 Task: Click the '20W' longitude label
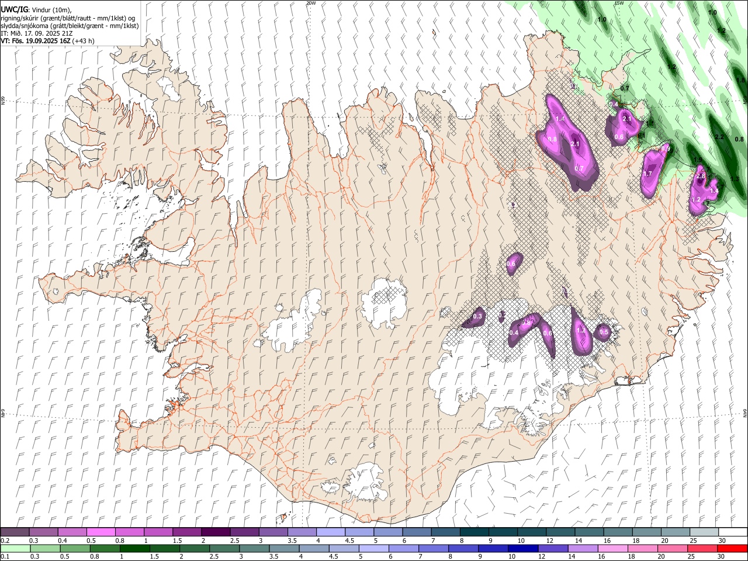coord(311,3)
